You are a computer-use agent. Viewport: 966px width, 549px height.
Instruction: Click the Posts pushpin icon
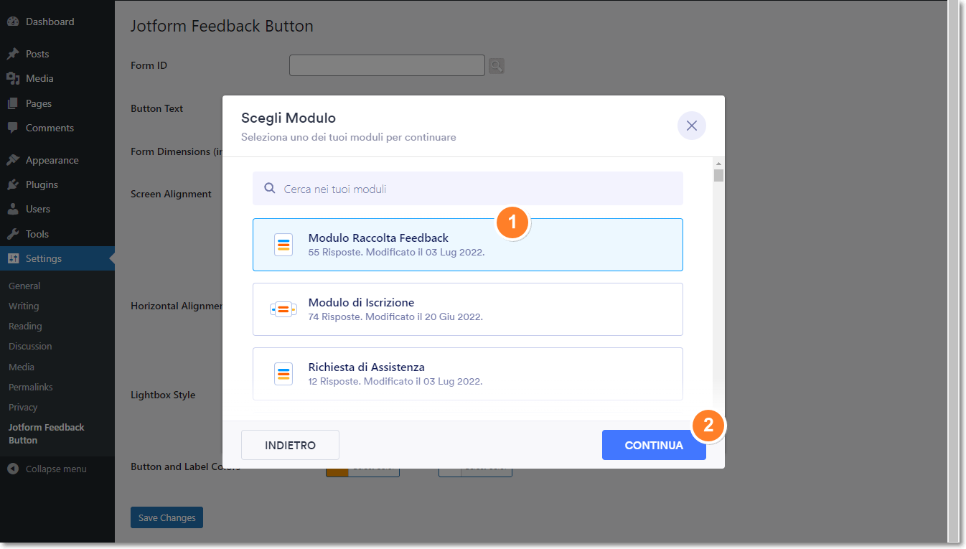[13, 54]
